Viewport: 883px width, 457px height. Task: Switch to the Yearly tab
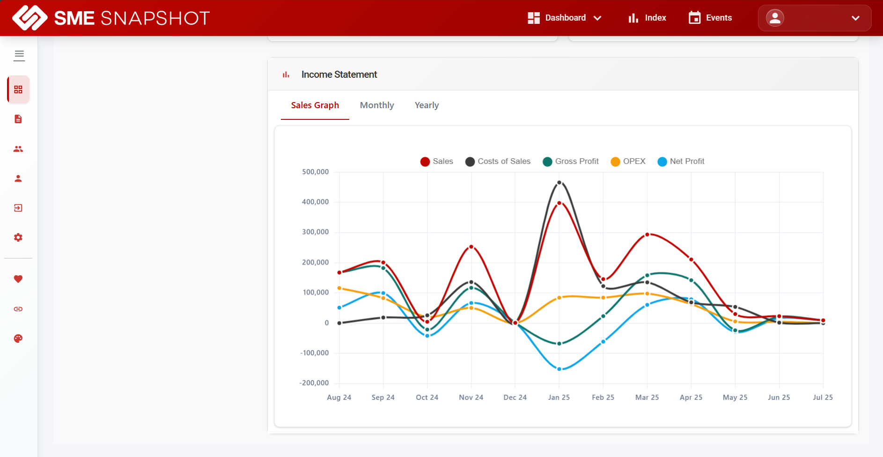click(x=427, y=105)
